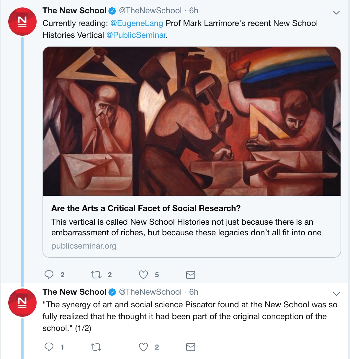
Task: Open the second tweet's New School avatar
Action: click(22, 303)
